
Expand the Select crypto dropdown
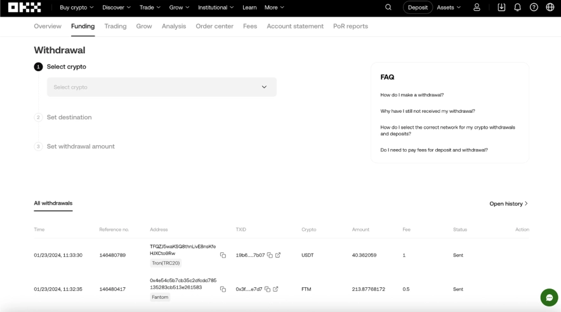click(162, 87)
